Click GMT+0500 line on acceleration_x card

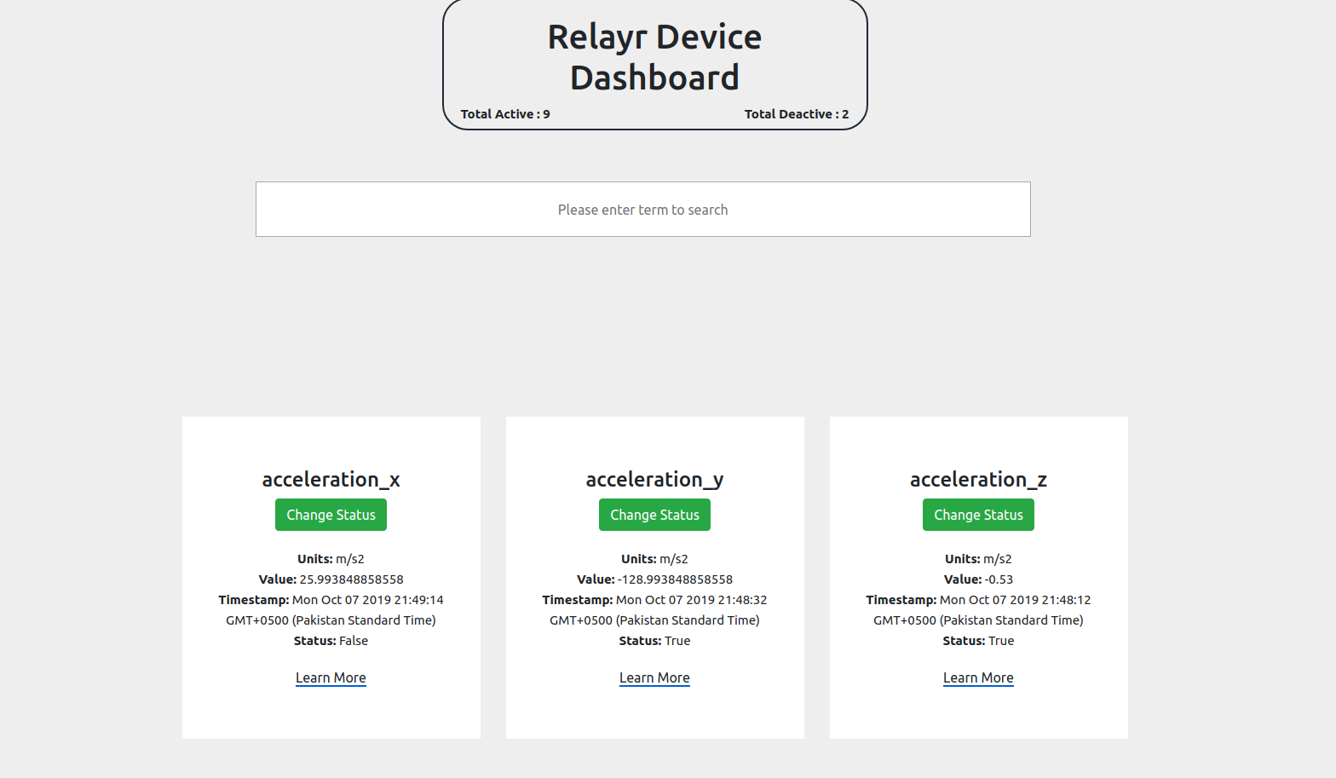click(x=331, y=620)
